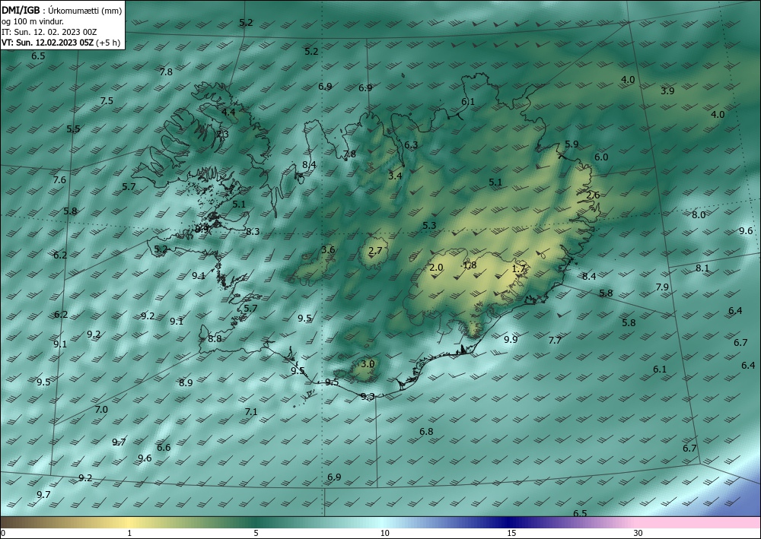This screenshot has width=761, height=539.
Task: Click the 1.8 value on the glacier
Action: click(470, 265)
